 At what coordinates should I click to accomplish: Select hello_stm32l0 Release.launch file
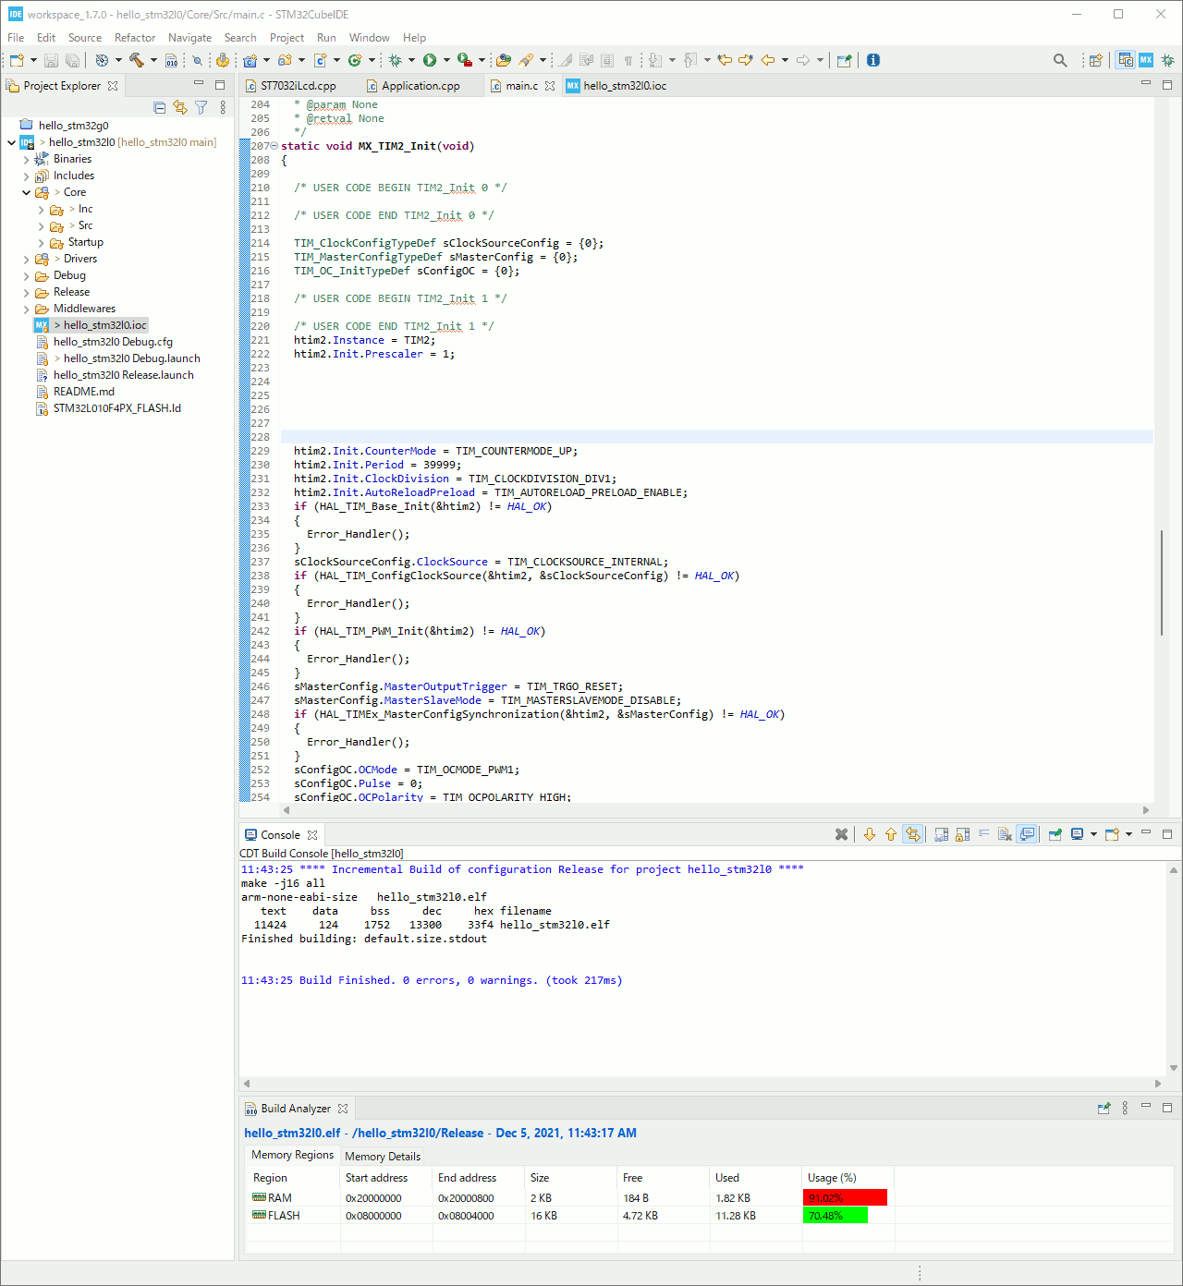124,375
